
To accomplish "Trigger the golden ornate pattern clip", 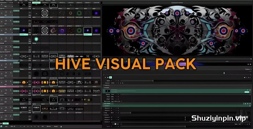I will pyautogui.click(x=62, y=91).
